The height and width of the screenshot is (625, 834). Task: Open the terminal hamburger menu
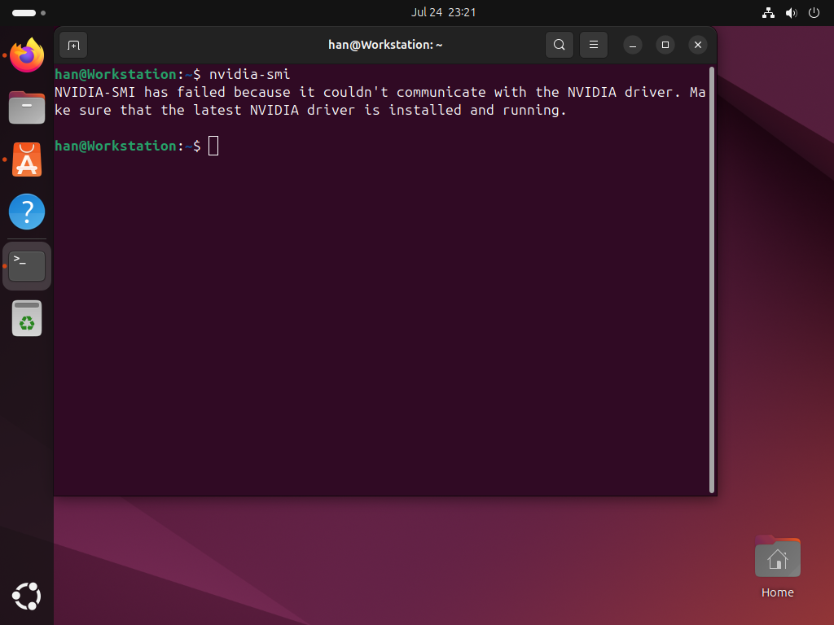tap(594, 46)
